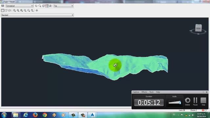Screen dimensions: 210x118
Task: Click the red status indicator icon
Action: 203,110
